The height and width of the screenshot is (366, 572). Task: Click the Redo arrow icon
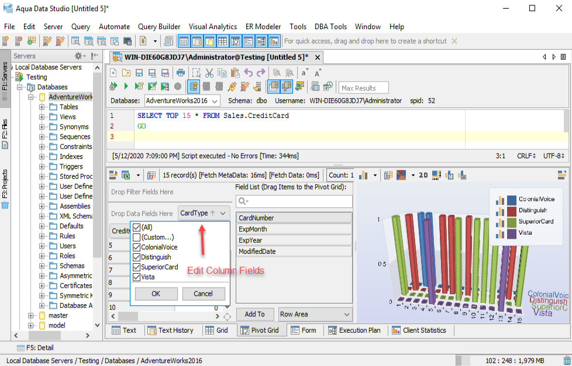coord(261,73)
